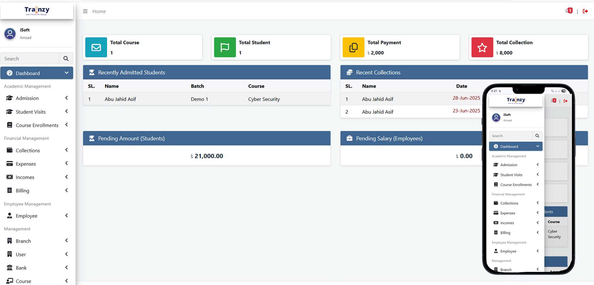This screenshot has width=594, height=285.
Task: Open Expenses under Financial Management
Action: click(x=25, y=164)
